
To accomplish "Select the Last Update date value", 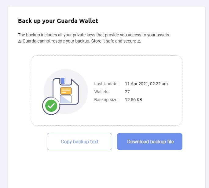I will (146, 84).
